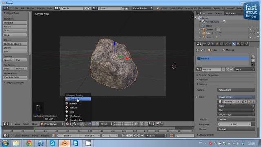Toggle Lamp visibility eye in outliner
The width and height of the screenshot is (261, 147).
click(250, 37)
